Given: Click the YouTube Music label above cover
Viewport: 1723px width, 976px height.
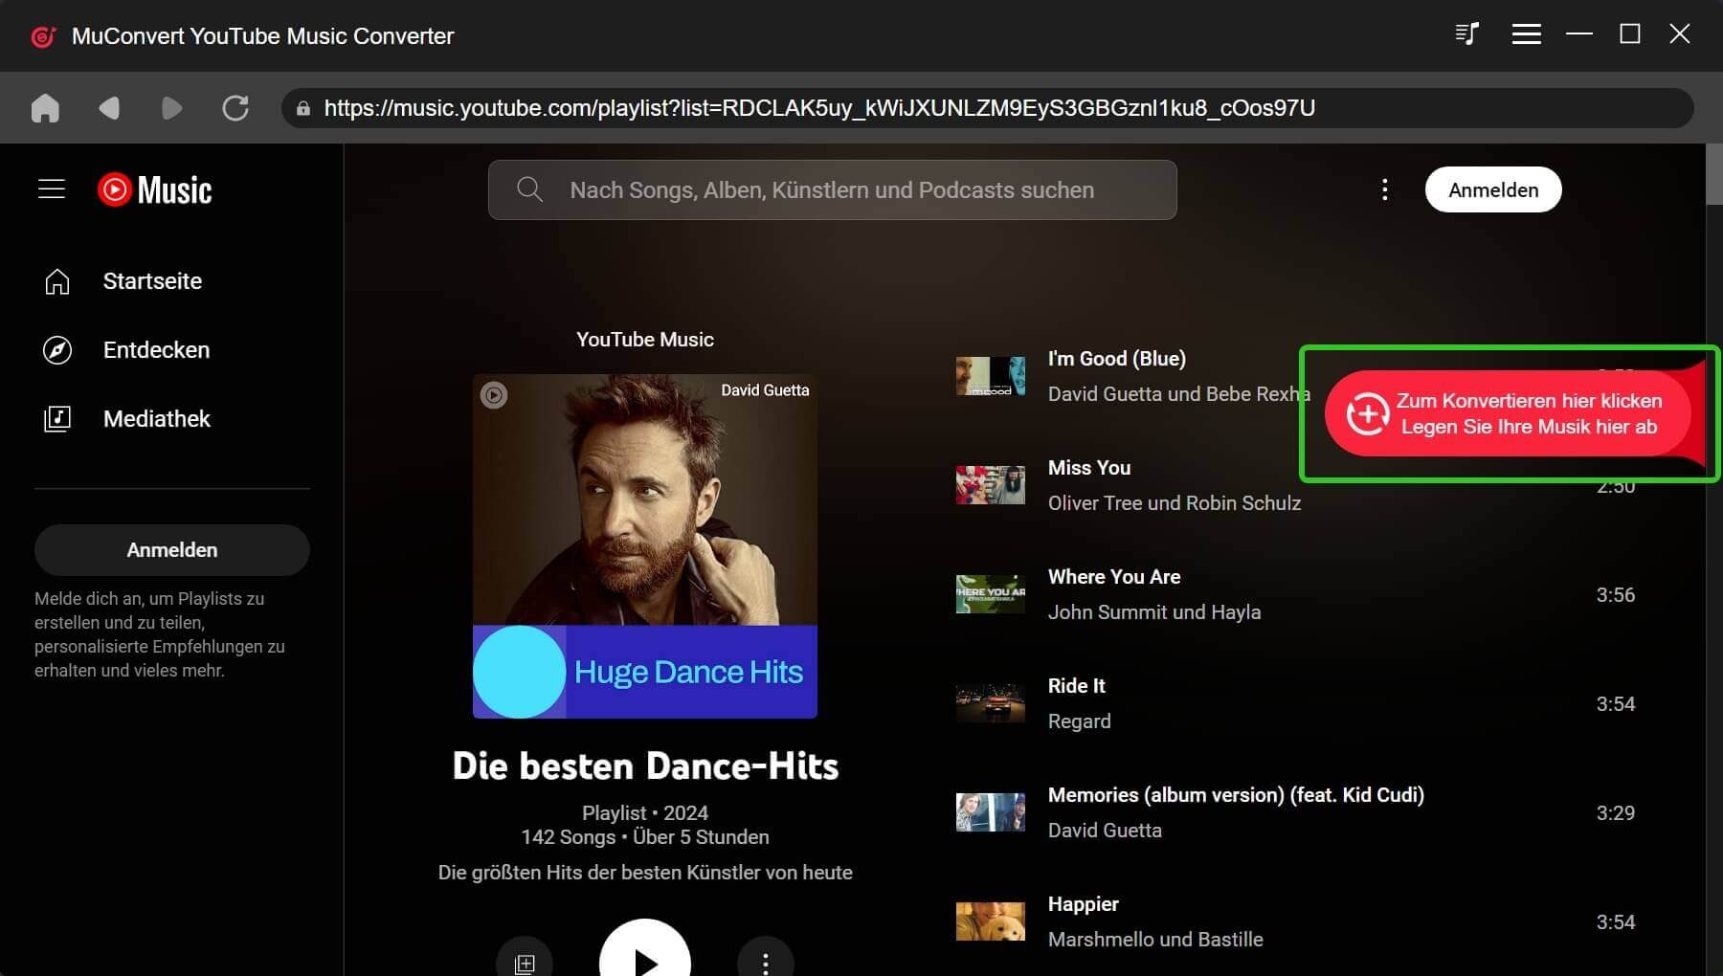Looking at the screenshot, I should [645, 340].
